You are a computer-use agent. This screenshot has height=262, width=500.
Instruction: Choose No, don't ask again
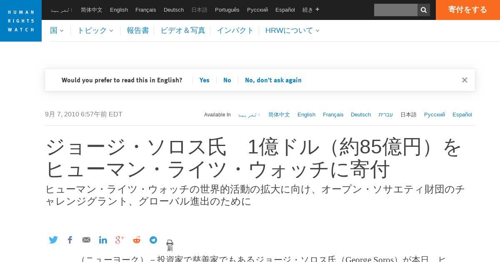(x=273, y=80)
